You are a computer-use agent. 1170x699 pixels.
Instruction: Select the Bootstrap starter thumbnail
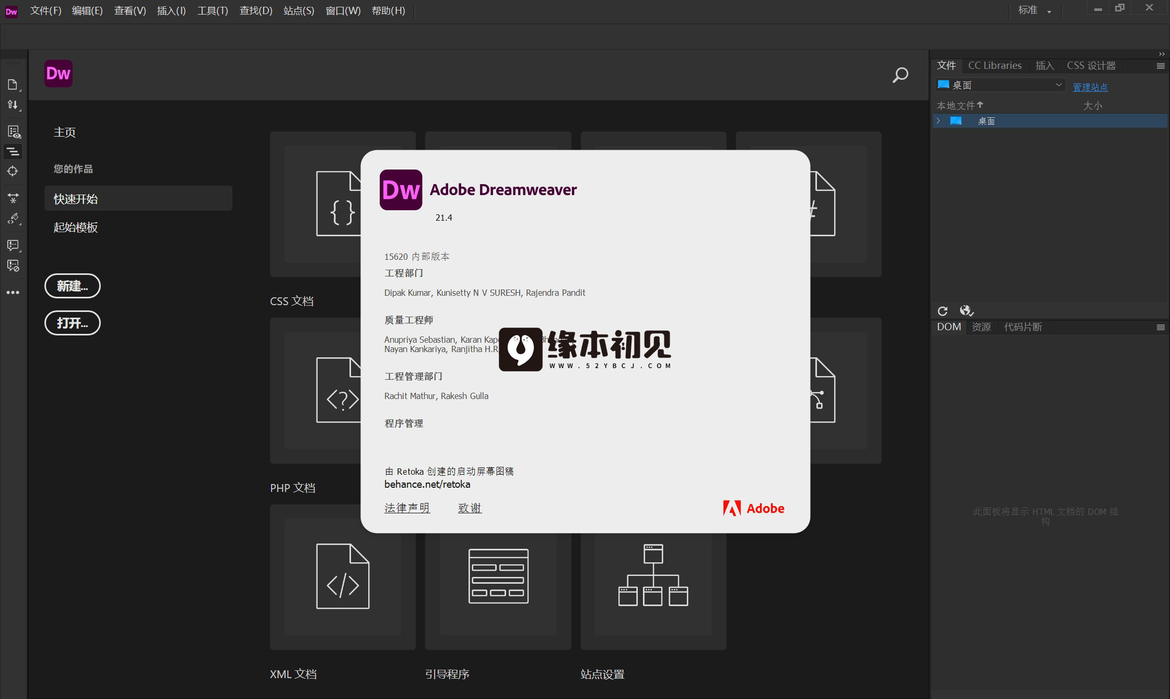pos(498,576)
